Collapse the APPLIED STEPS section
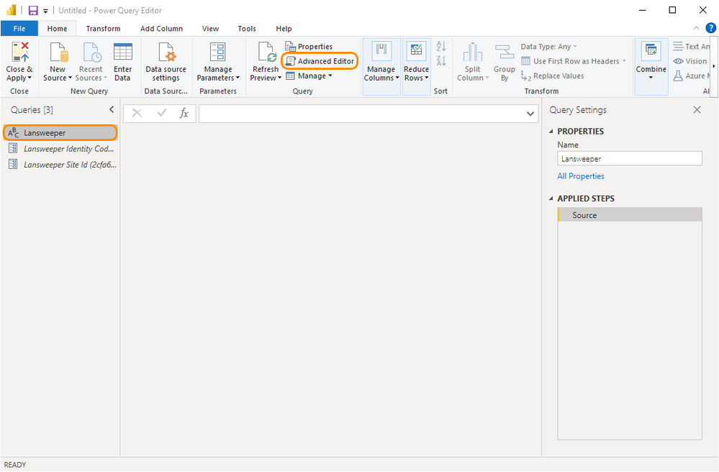The image size is (719, 472). click(x=552, y=199)
